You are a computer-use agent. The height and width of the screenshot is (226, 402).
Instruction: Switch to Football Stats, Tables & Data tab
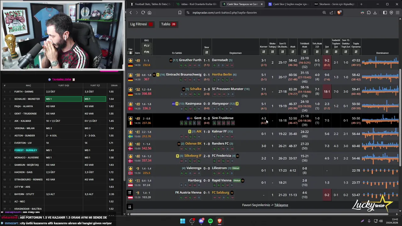(150, 4)
